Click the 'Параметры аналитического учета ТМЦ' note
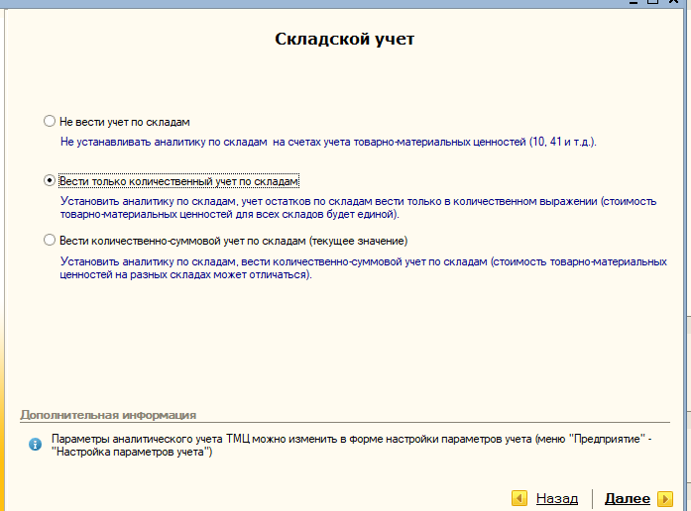 351,445
